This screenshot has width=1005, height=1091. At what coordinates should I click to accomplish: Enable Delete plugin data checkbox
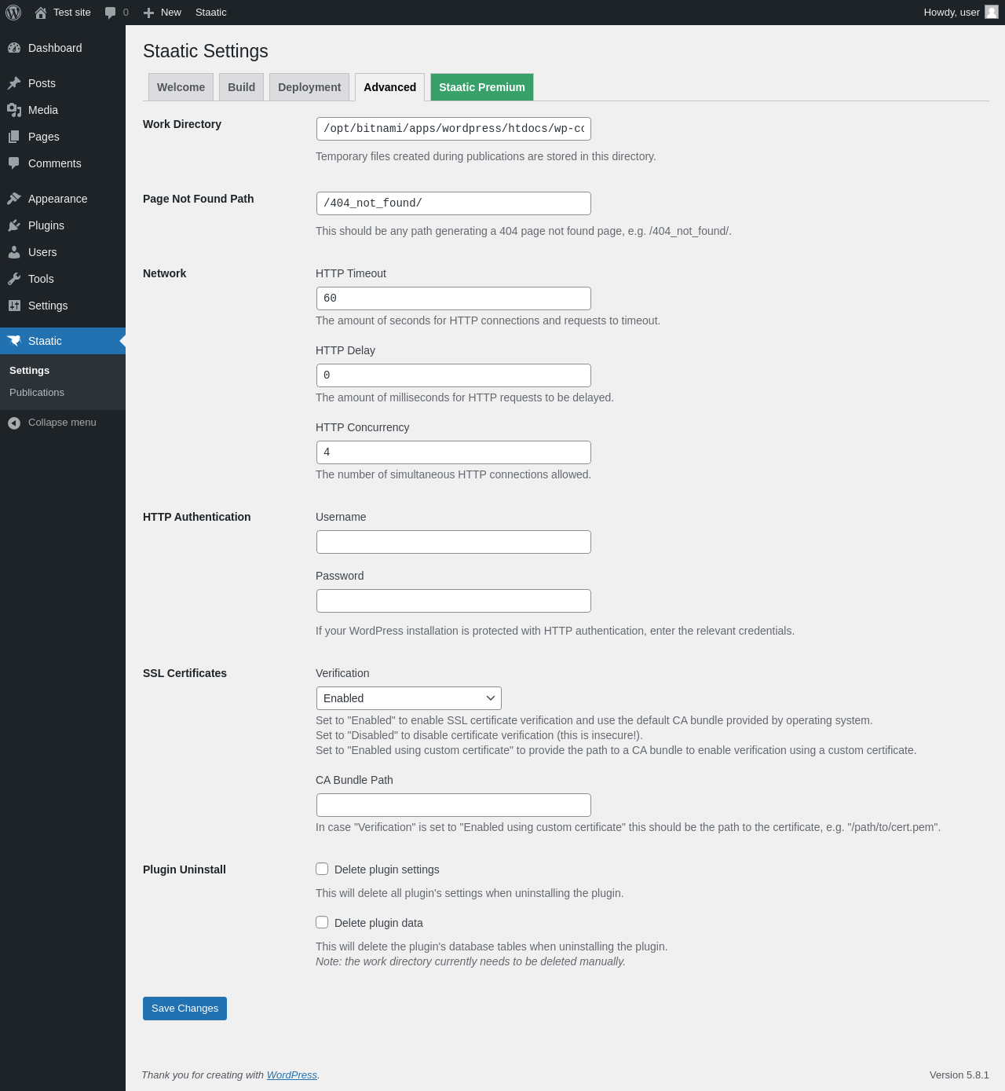click(322, 922)
